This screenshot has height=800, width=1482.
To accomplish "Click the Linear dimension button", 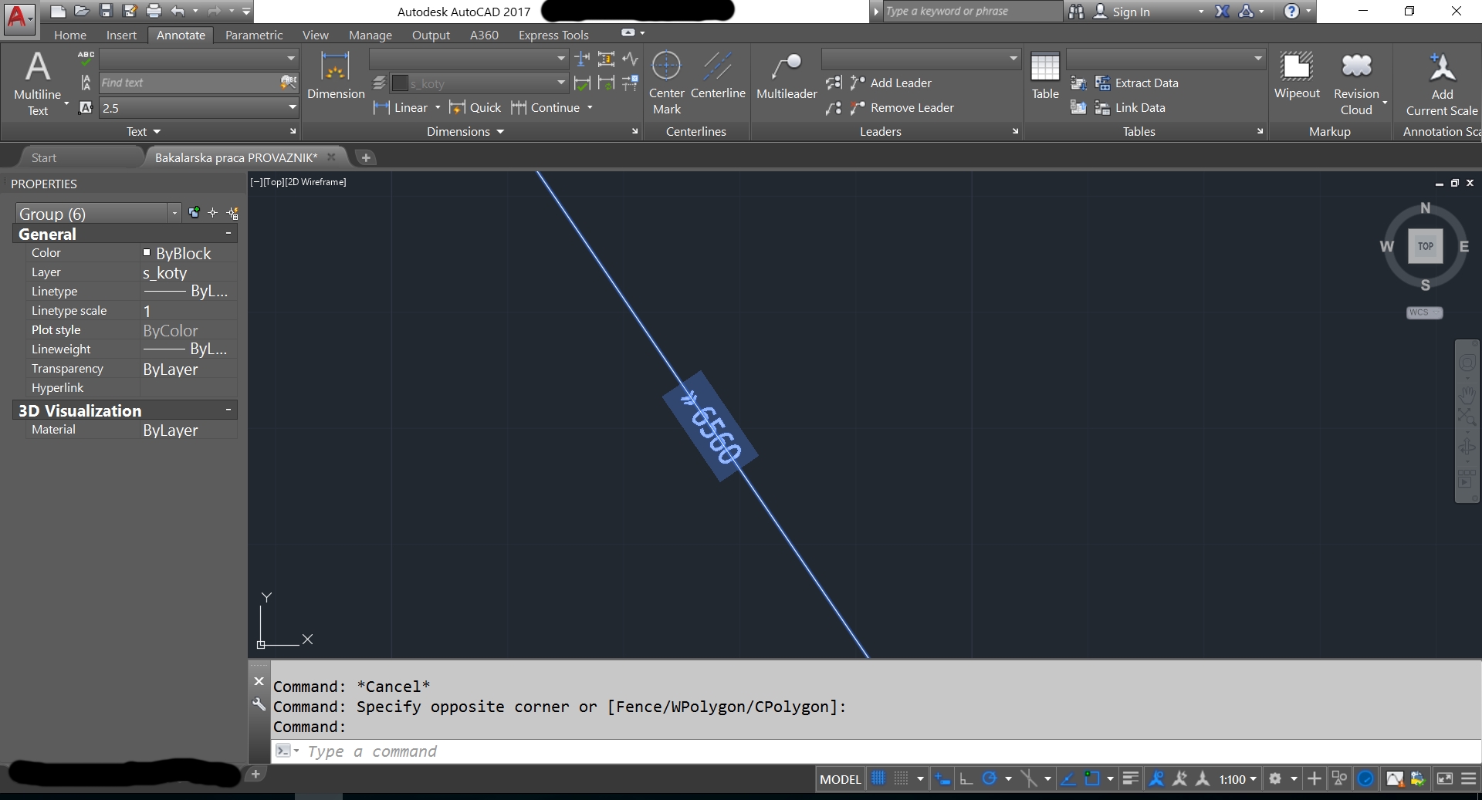I will coord(401,108).
